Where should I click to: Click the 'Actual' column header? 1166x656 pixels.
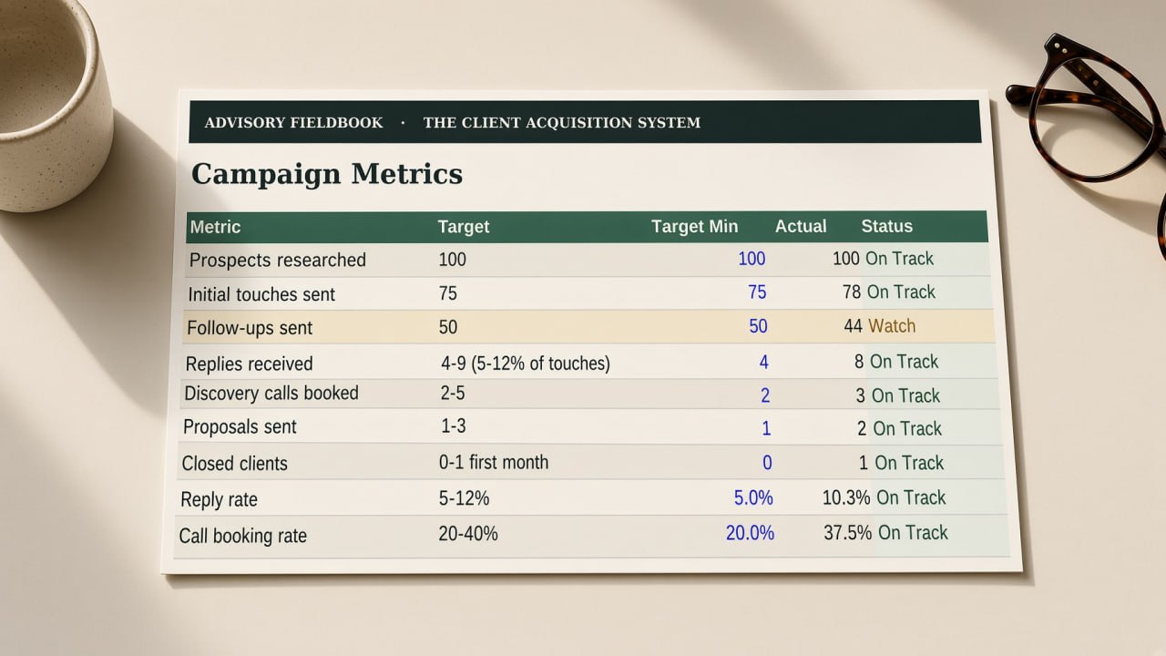(801, 227)
